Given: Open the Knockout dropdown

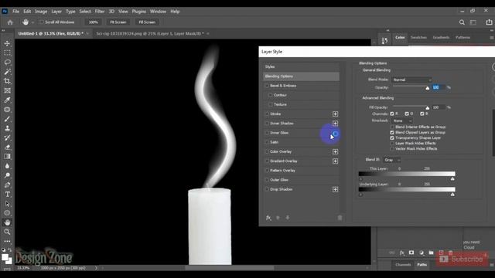Looking at the screenshot, I should click(402, 120).
